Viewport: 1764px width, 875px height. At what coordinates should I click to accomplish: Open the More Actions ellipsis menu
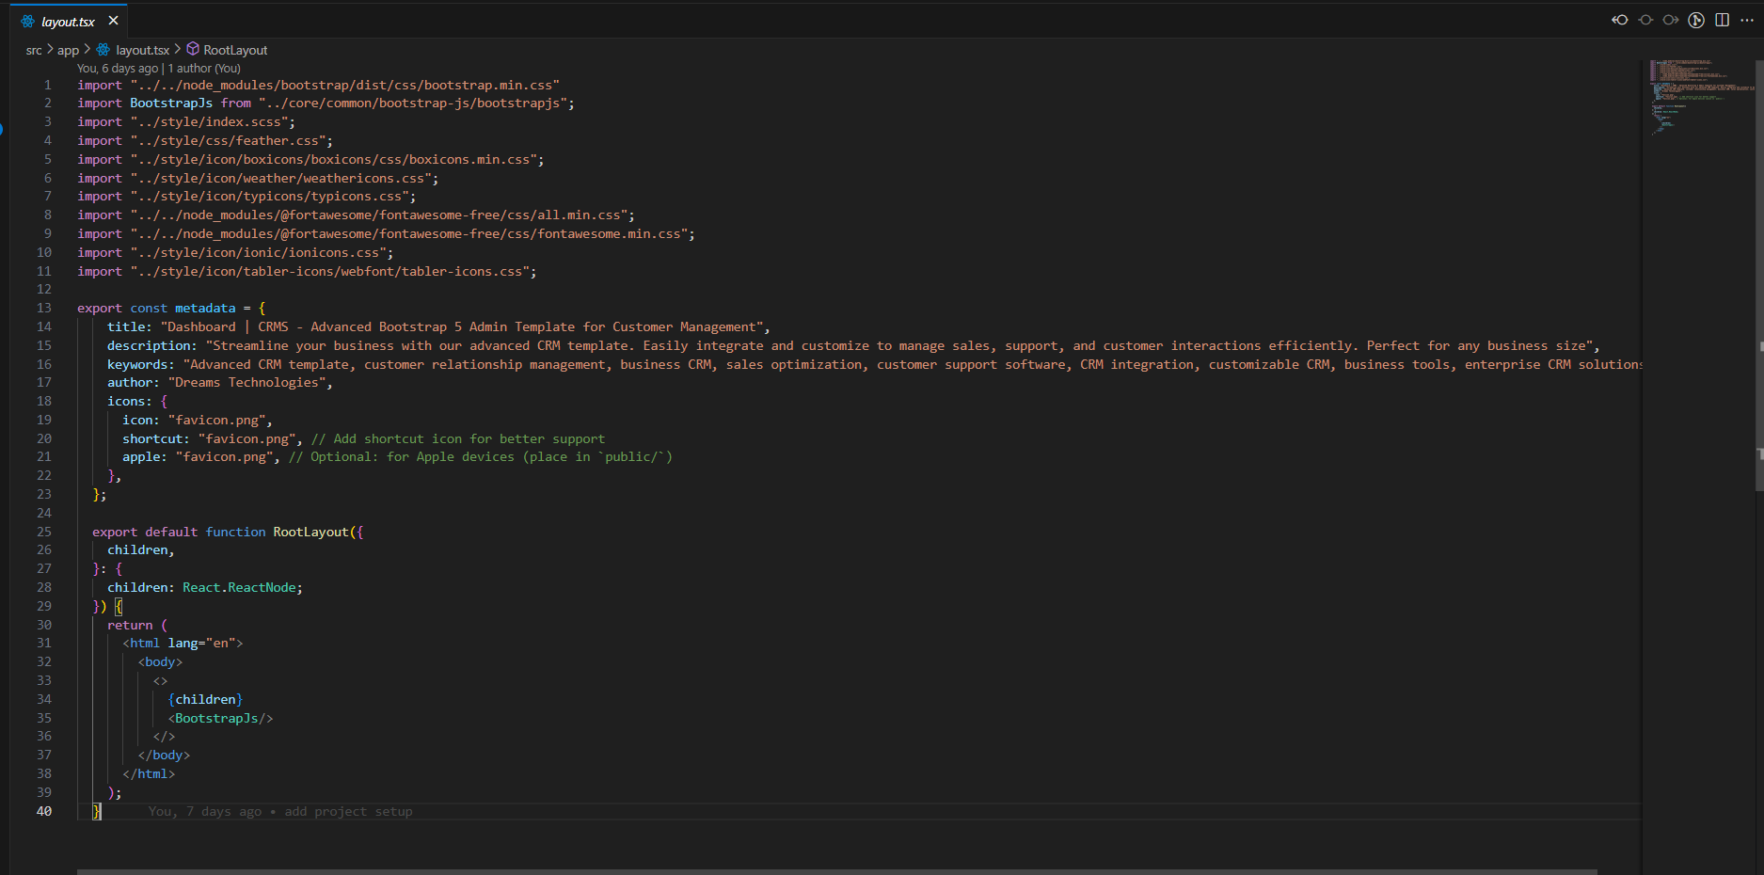1747,20
